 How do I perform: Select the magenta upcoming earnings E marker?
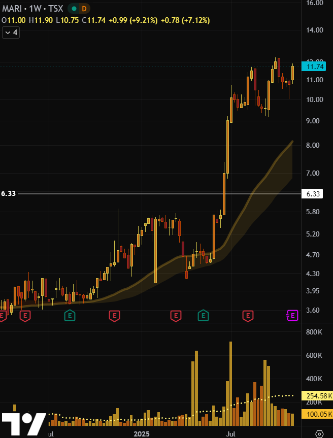click(292, 316)
